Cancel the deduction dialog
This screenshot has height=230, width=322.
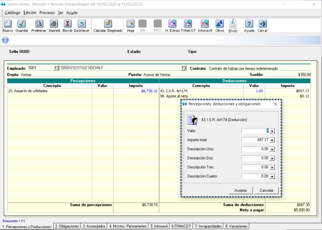[x=266, y=190]
